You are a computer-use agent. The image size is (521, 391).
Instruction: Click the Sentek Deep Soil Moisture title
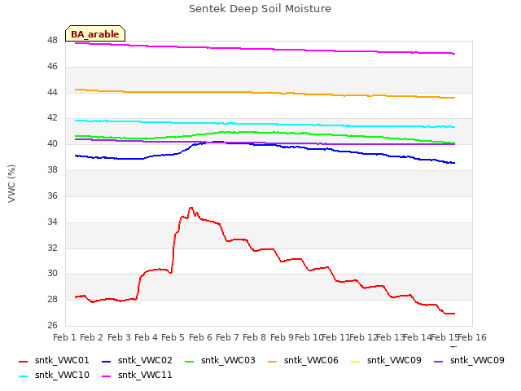point(260,9)
